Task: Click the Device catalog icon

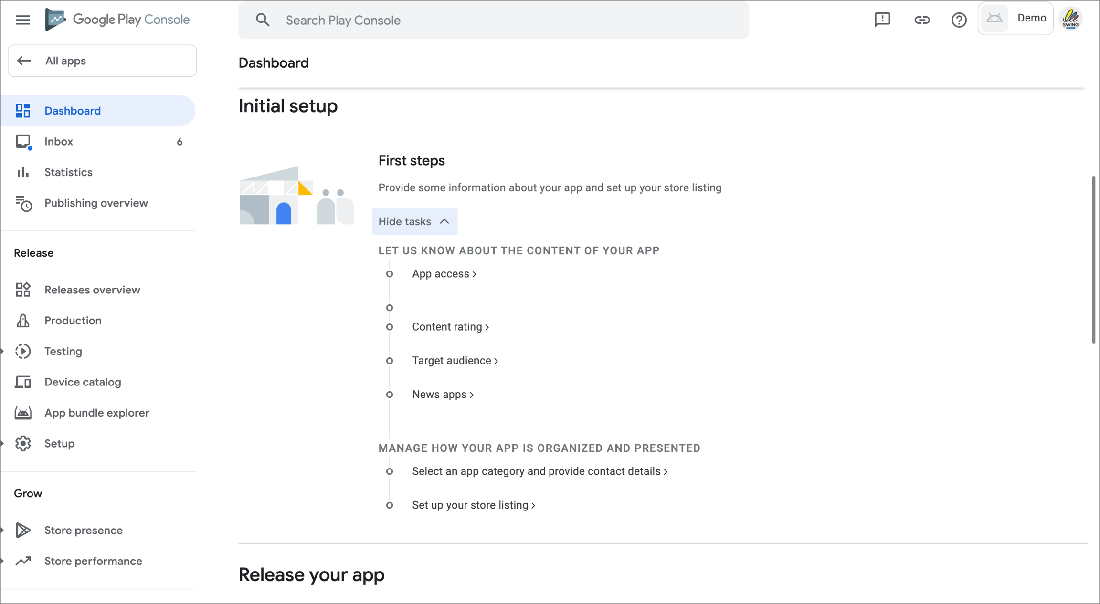Action: 23,382
